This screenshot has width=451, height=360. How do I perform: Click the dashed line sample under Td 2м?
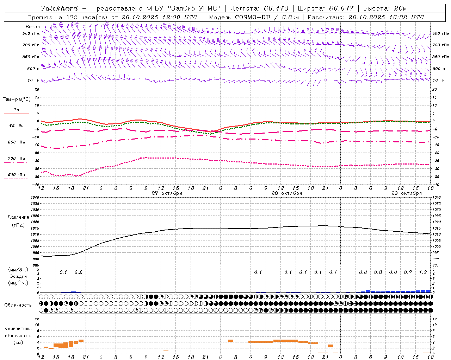tap(16, 130)
